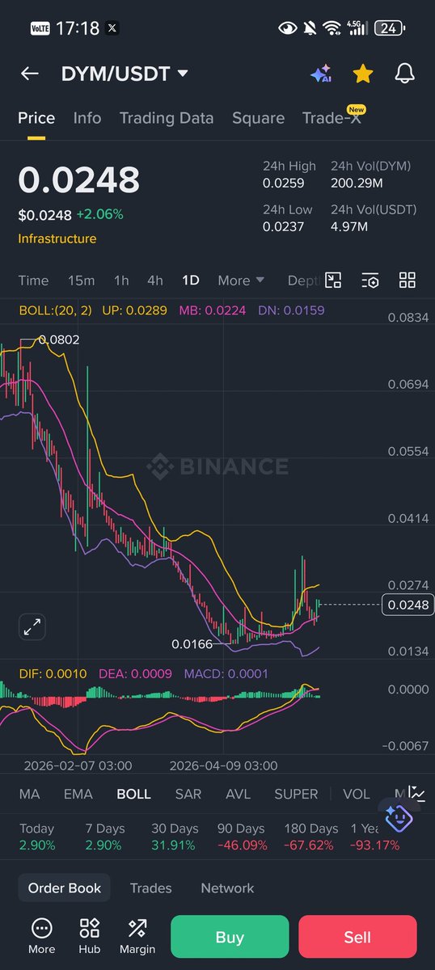The image size is (435, 970).
Task: Select the 1D chart interval
Action: tap(190, 280)
